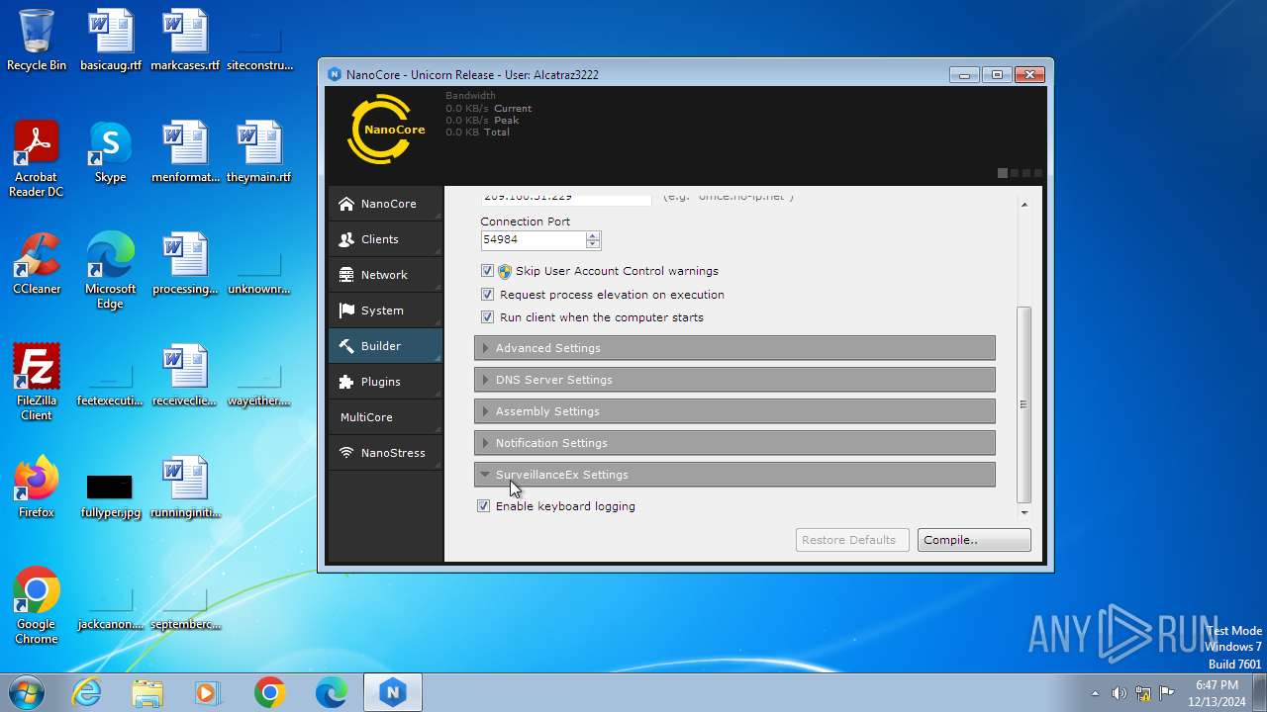This screenshot has height=712, width=1267.
Task: Toggle Skip User Account Control warnings
Action: click(x=487, y=271)
